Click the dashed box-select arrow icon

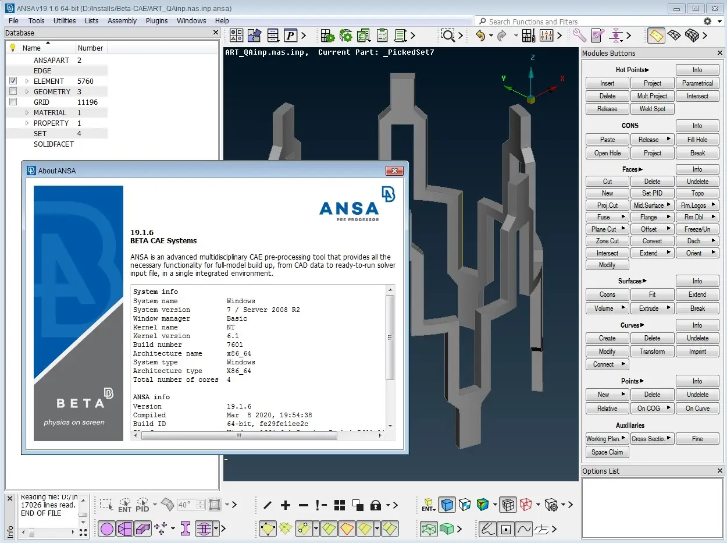tap(106, 505)
